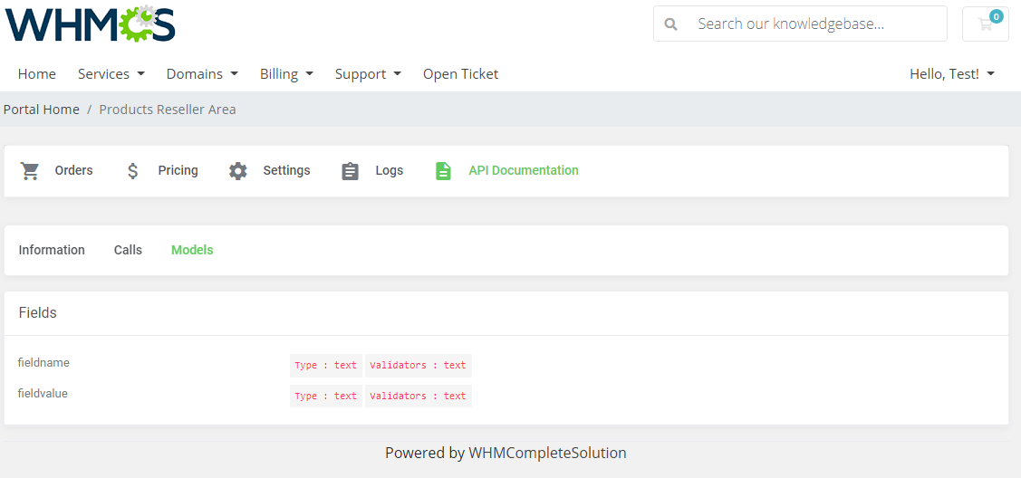
Task: Click the knowledgebase search magnifier icon
Action: [x=670, y=24]
